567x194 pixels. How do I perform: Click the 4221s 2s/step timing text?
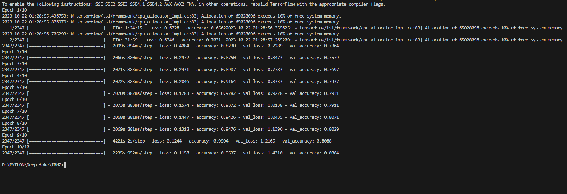pos(129,141)
